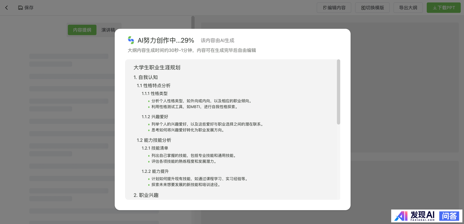Click heading 1.2.1 技能清单
The width and height of the screenshot is (464, 224).
155,148
